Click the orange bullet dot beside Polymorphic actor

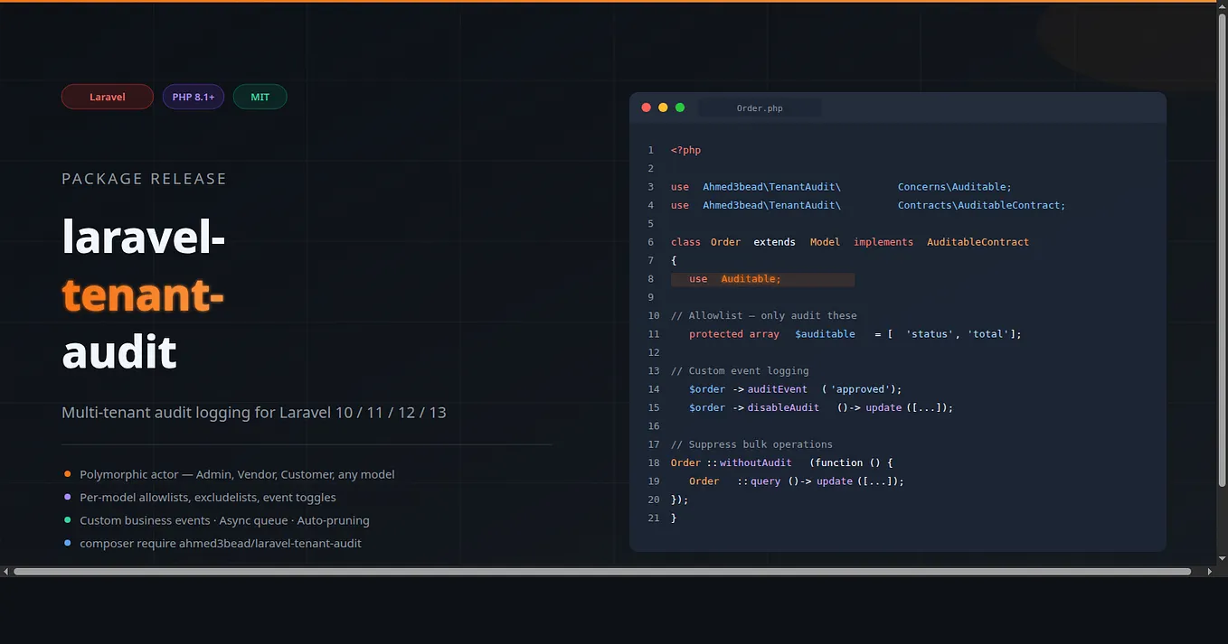(68, 474)
